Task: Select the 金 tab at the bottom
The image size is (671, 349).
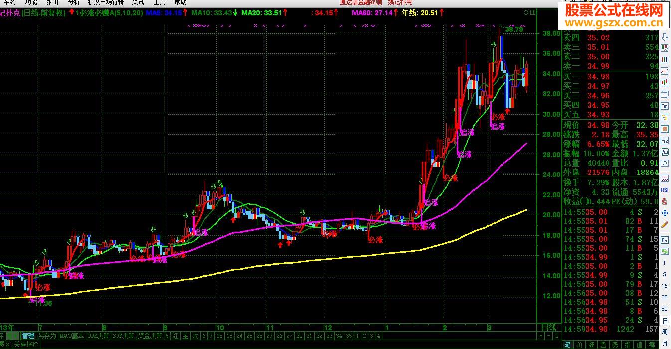Action: click(x=186, y=336)
